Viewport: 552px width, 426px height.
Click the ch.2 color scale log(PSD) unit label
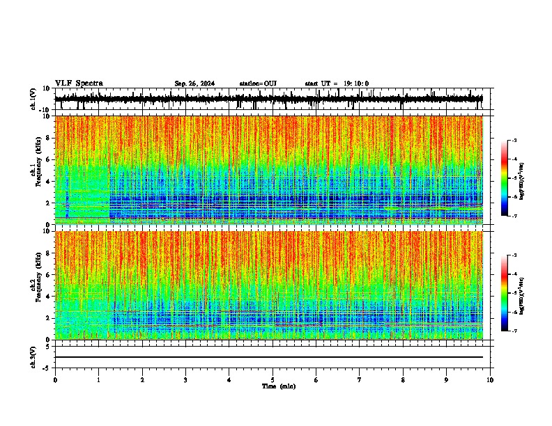point(522,296)
